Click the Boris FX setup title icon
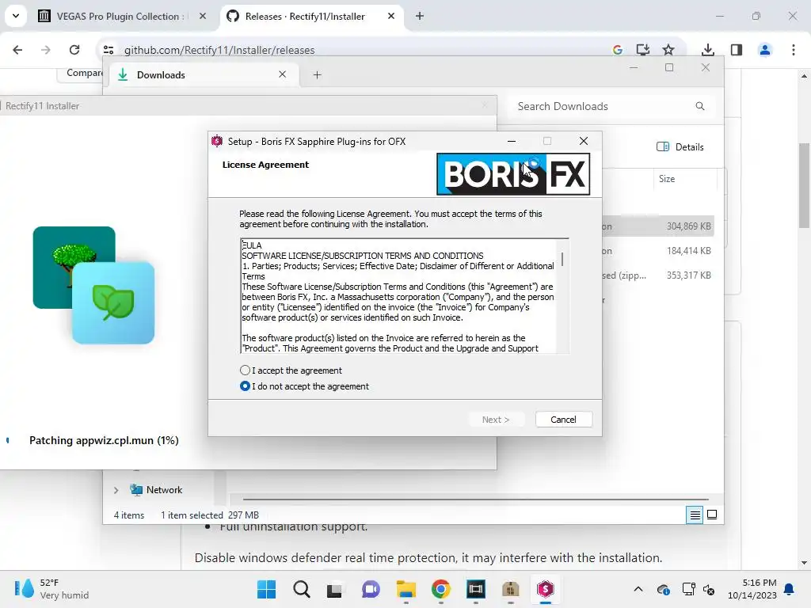 (217, 141)
